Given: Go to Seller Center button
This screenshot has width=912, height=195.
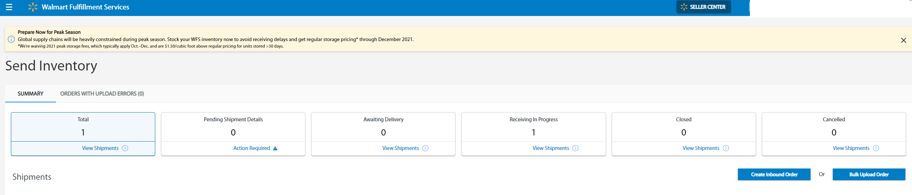Looking at the screenshot, I should pyautogui.click(x=703, y=7).
